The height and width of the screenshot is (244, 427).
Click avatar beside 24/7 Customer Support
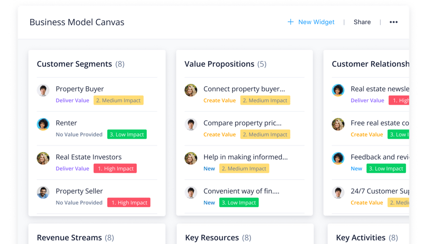338,192
